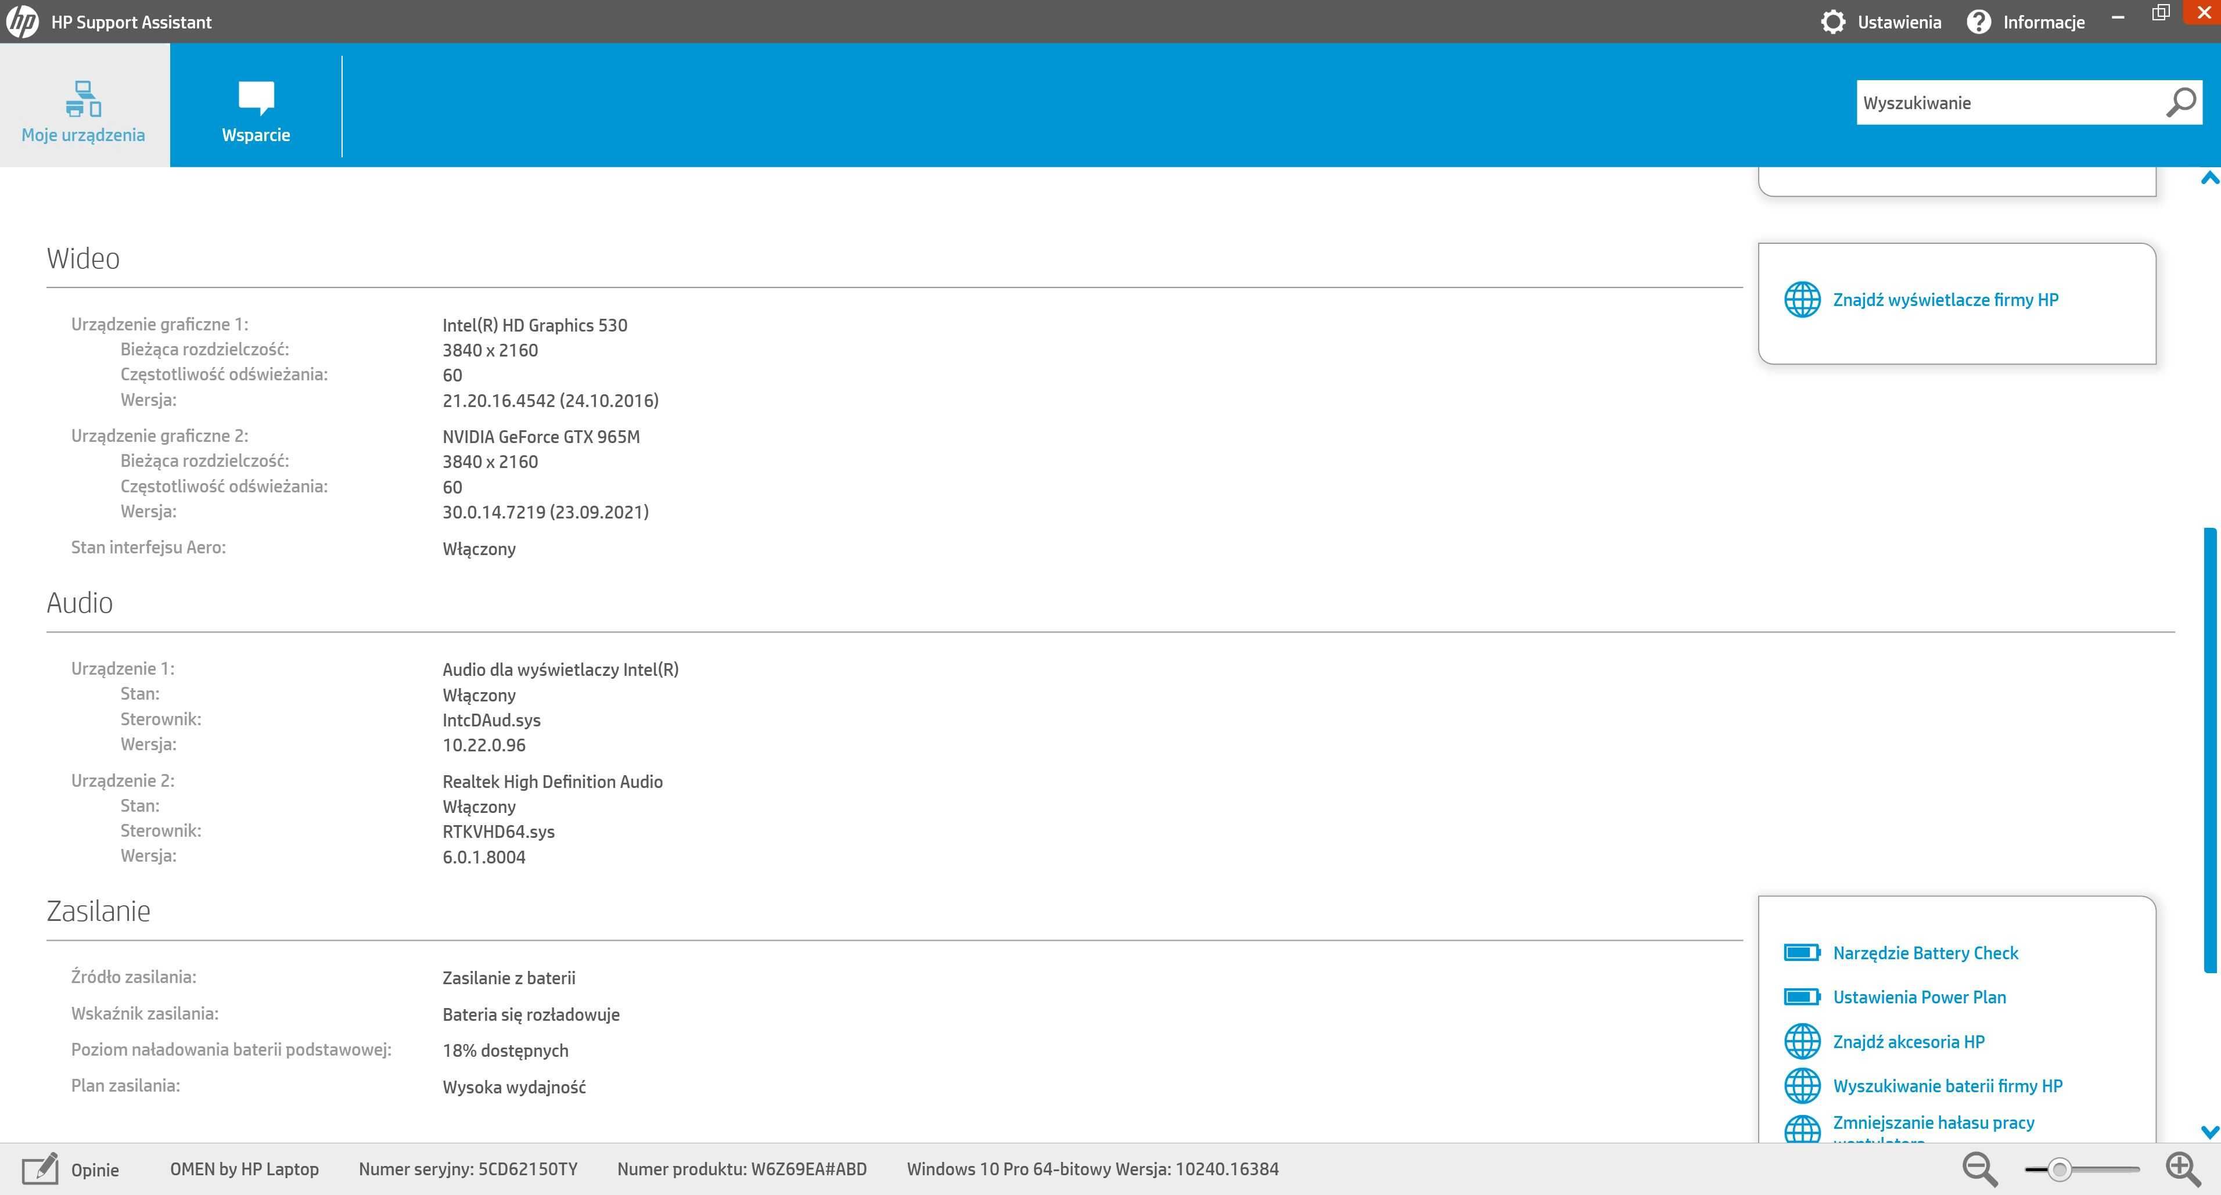Click Zasilanie z baterii value
The image size is (2221, 1195).
click(x=509, y=978)
